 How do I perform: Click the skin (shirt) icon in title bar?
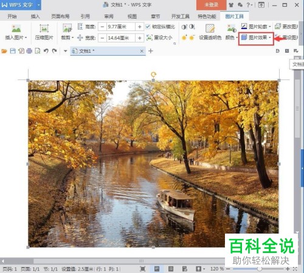(x=231, y=5)
